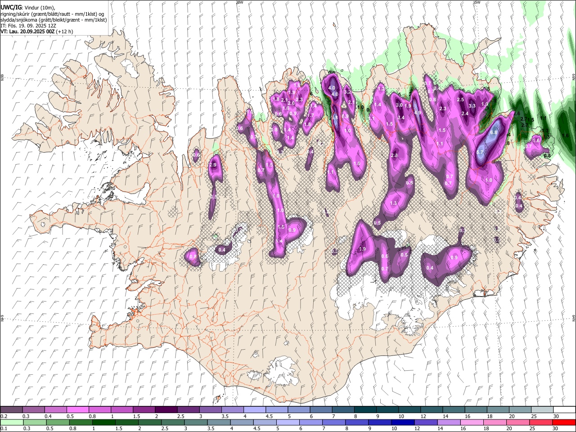Click the deep navy blue 10 swatch in lower legend

pos(402,423)
